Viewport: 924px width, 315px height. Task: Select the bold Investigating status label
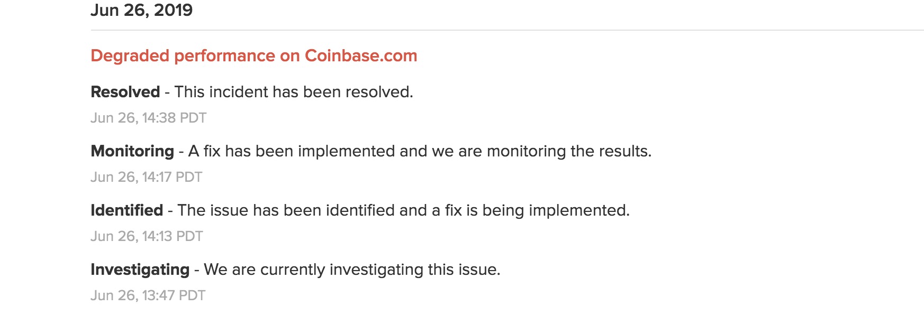(140, 270)
